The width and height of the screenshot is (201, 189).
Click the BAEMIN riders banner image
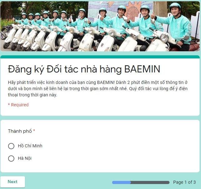point(100,26)
